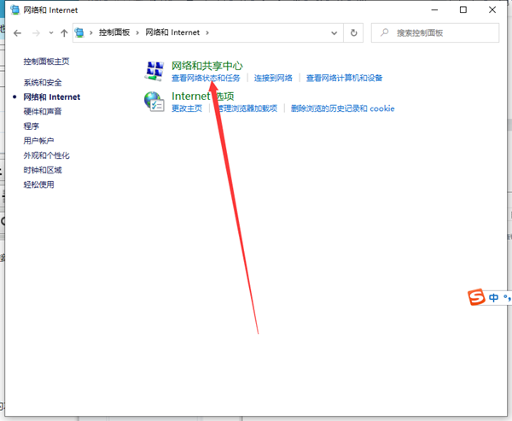
Task: Click 控制面板 breadcrumb in address bar
Action: click(116, 32)
